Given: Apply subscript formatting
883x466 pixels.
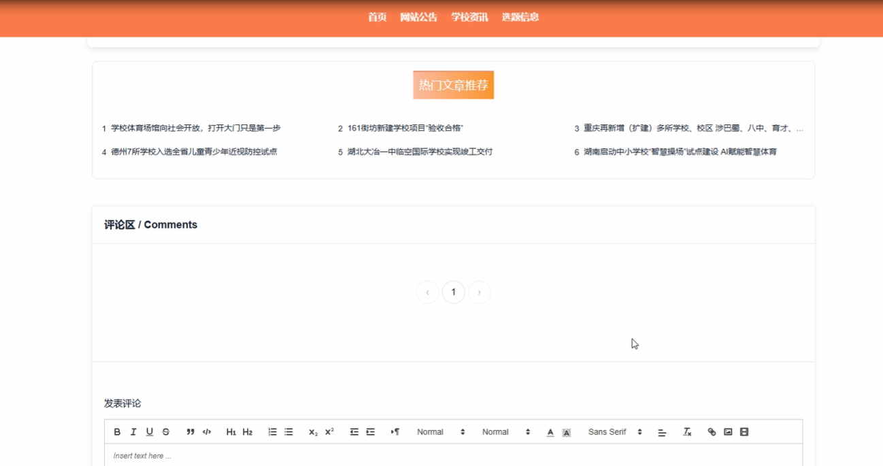Looking at the screenshot, I should [x=313, y=432].
